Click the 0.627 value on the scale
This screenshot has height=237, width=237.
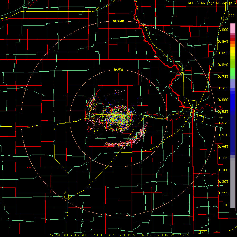tap(223, 112)
